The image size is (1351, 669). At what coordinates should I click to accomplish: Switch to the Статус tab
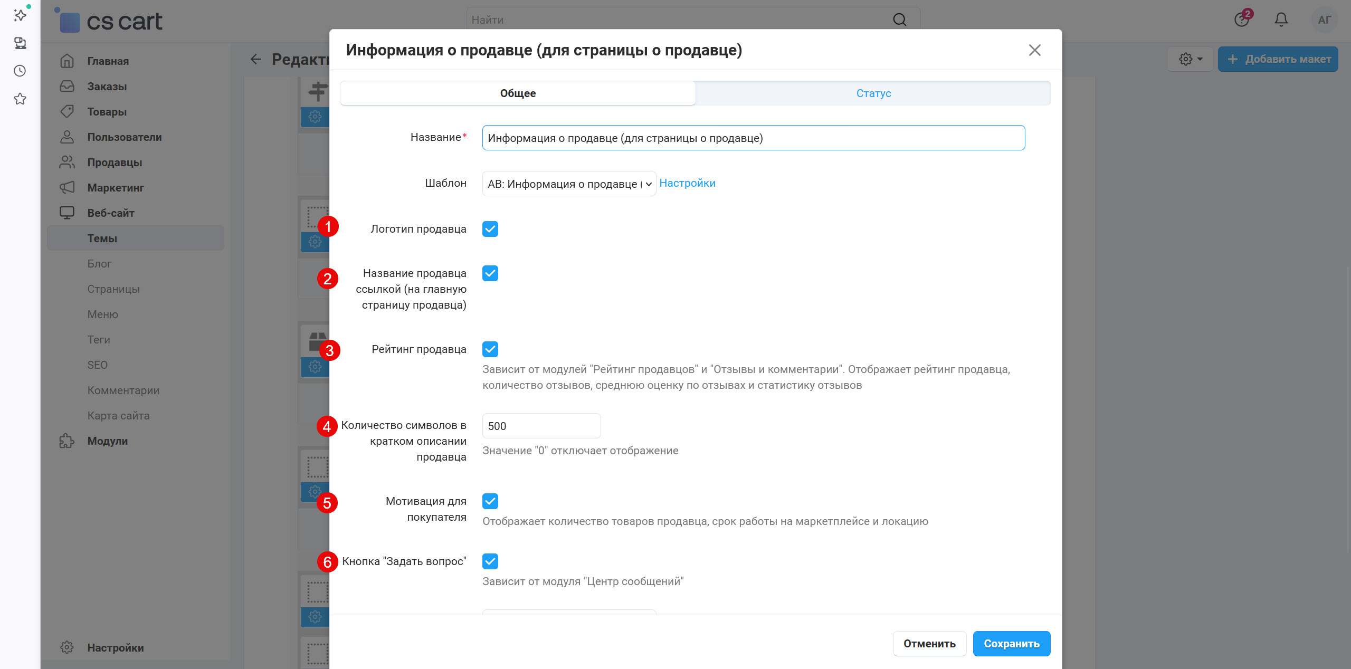pyautogui.click(x=873, y=93)
